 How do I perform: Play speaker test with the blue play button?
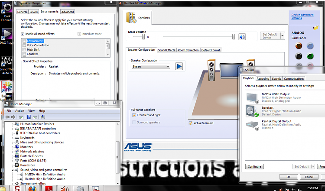pyautogui.click(x=179, y=66)
